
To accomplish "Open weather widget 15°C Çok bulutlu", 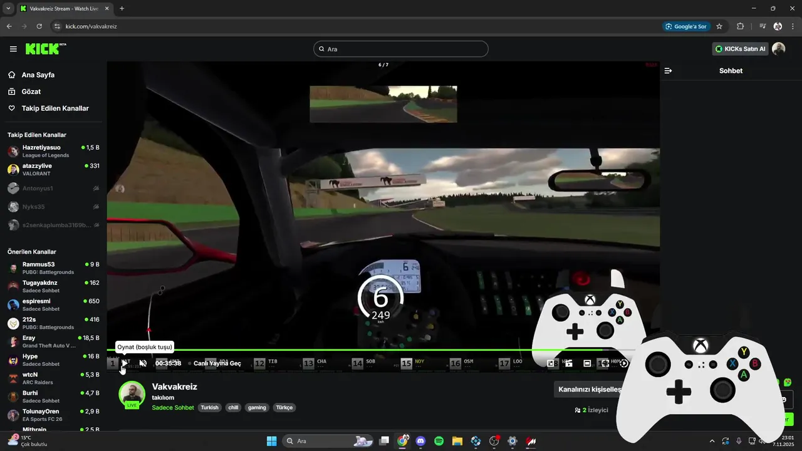I will tap(28, 441).
